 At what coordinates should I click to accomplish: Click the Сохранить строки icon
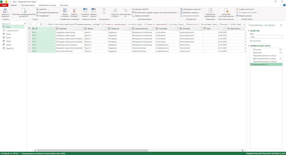pos(85,11)
